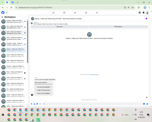Click the browser back arrow

(x=3, y=8)
